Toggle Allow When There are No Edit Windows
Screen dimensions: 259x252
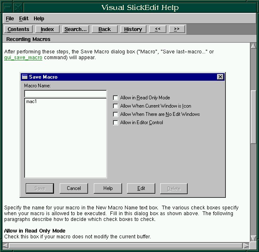116,114
